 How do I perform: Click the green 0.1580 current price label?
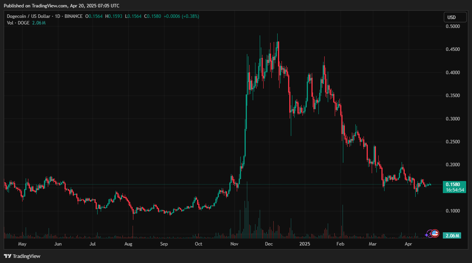point(453,184)
